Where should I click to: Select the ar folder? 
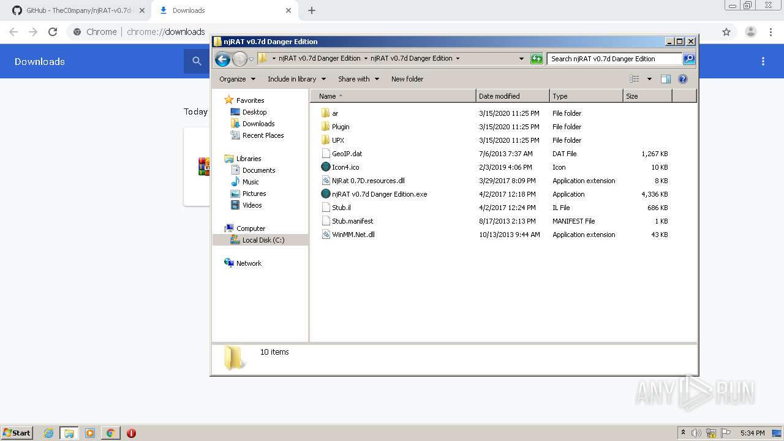334,113
